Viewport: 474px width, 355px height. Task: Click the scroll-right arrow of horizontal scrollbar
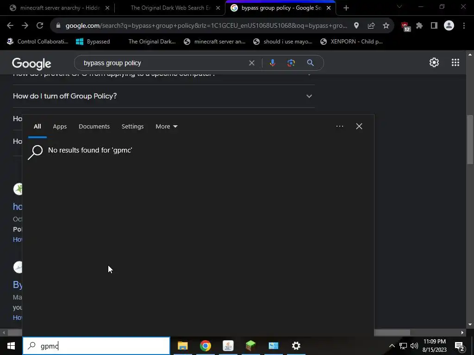(462, 333)
